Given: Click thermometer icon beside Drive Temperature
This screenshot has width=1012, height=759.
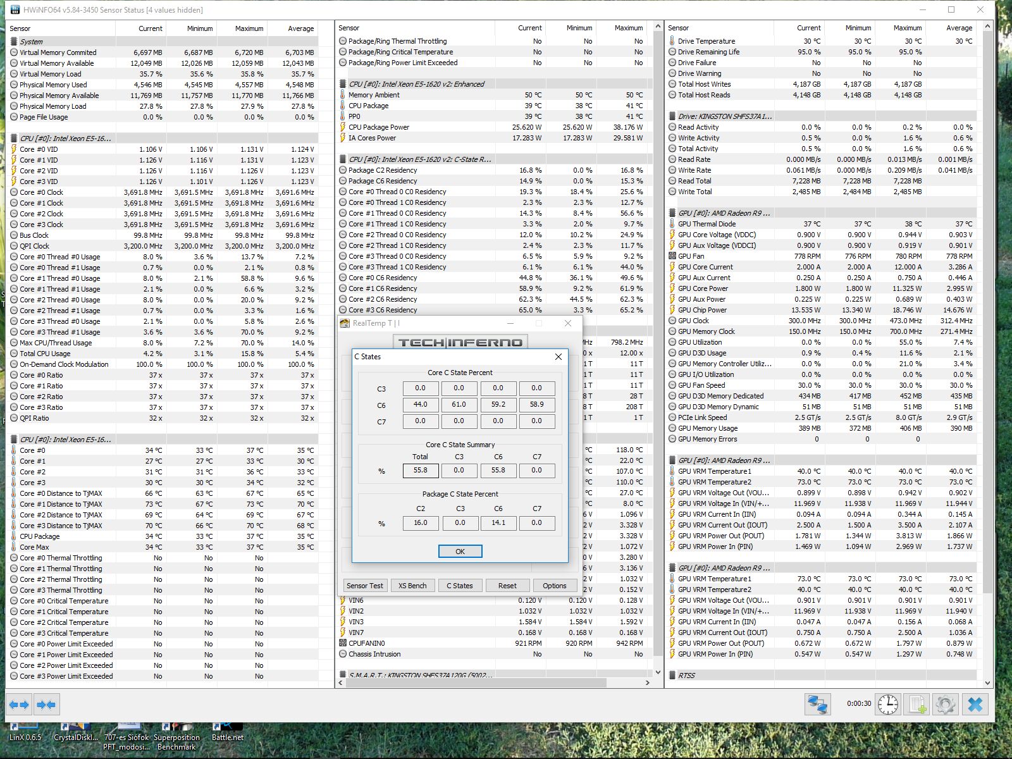Looking at the screenshot, I should coord(672,41).
